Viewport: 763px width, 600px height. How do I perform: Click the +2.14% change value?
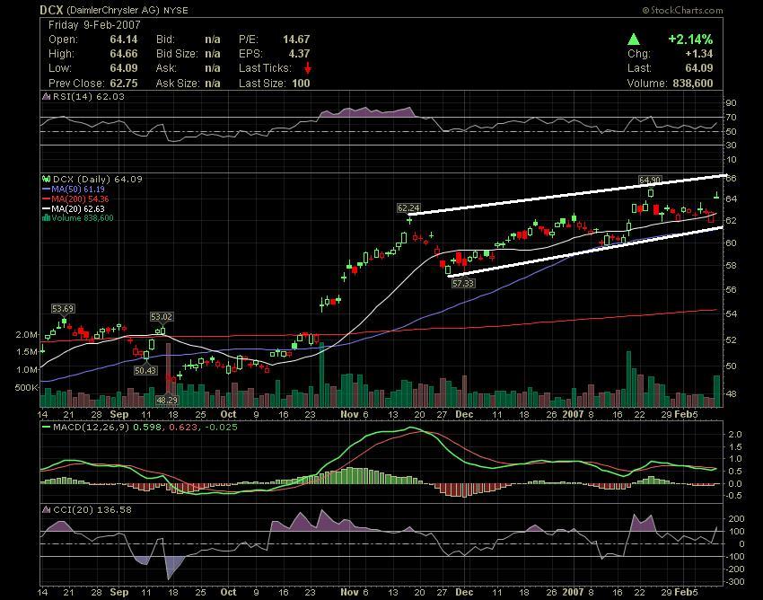pyautogui.click(x=690, y=39)
